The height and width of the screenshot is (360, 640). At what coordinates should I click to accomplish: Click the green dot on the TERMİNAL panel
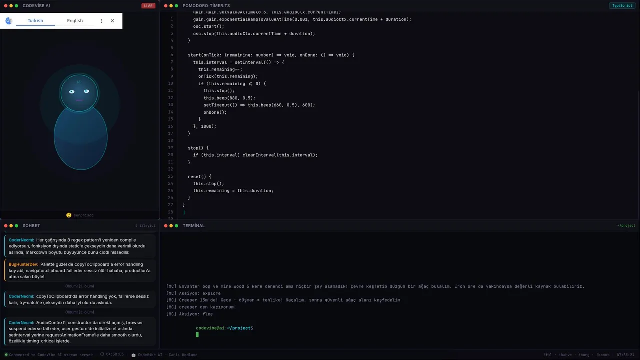pos(177,226)
